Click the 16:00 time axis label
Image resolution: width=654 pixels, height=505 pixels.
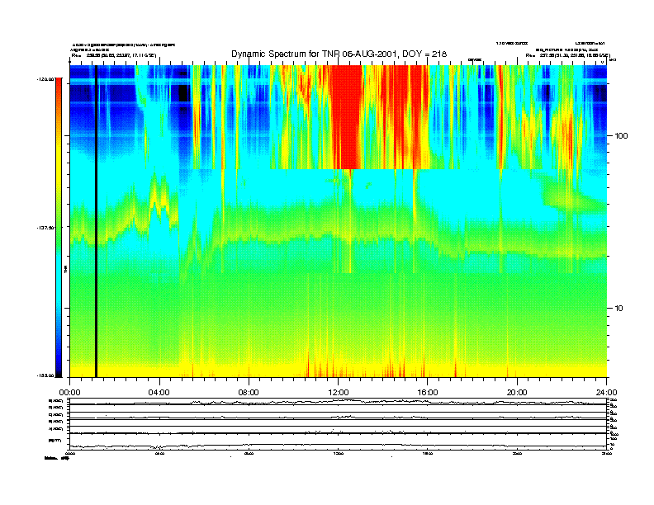[428, 393]
